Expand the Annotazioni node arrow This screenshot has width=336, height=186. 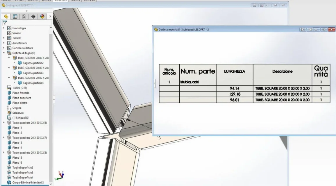click(4, 43)
